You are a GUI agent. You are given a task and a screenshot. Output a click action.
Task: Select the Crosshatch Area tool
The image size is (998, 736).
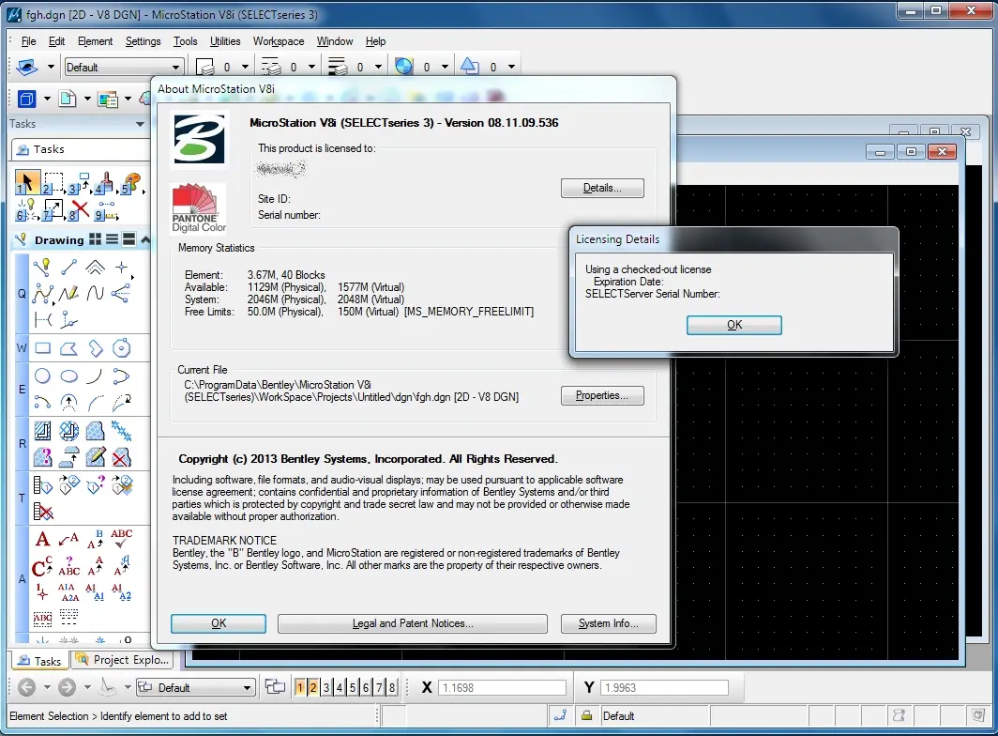click(68, 432)
